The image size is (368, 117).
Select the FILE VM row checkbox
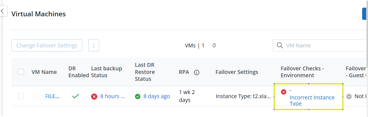coord(21,96)
